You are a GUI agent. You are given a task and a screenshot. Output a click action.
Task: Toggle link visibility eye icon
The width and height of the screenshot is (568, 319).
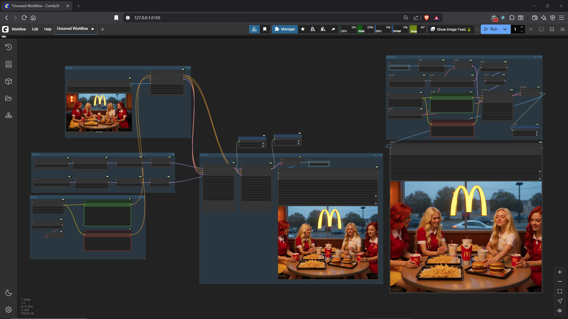point(560,310)
